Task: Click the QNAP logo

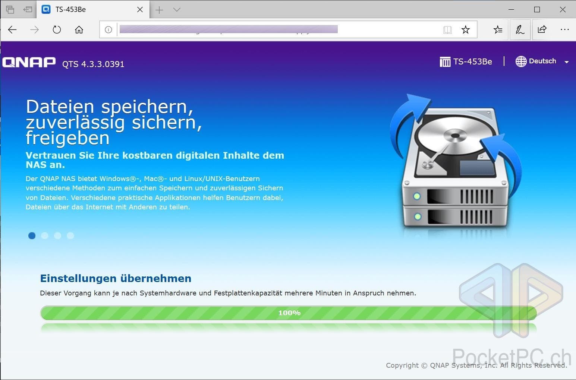Action: pos(29,62)
